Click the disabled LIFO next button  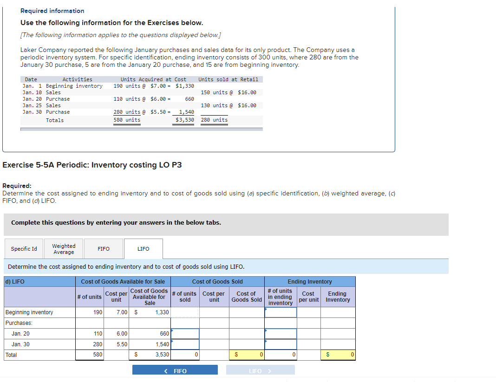coord(261,370)
